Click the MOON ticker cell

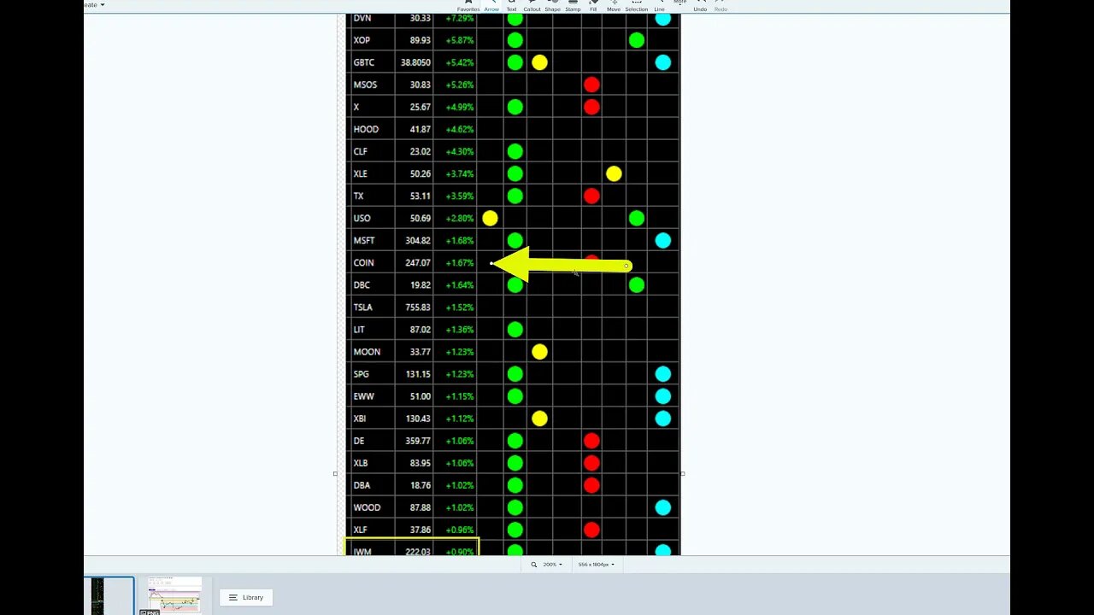(x=373, y=351)
